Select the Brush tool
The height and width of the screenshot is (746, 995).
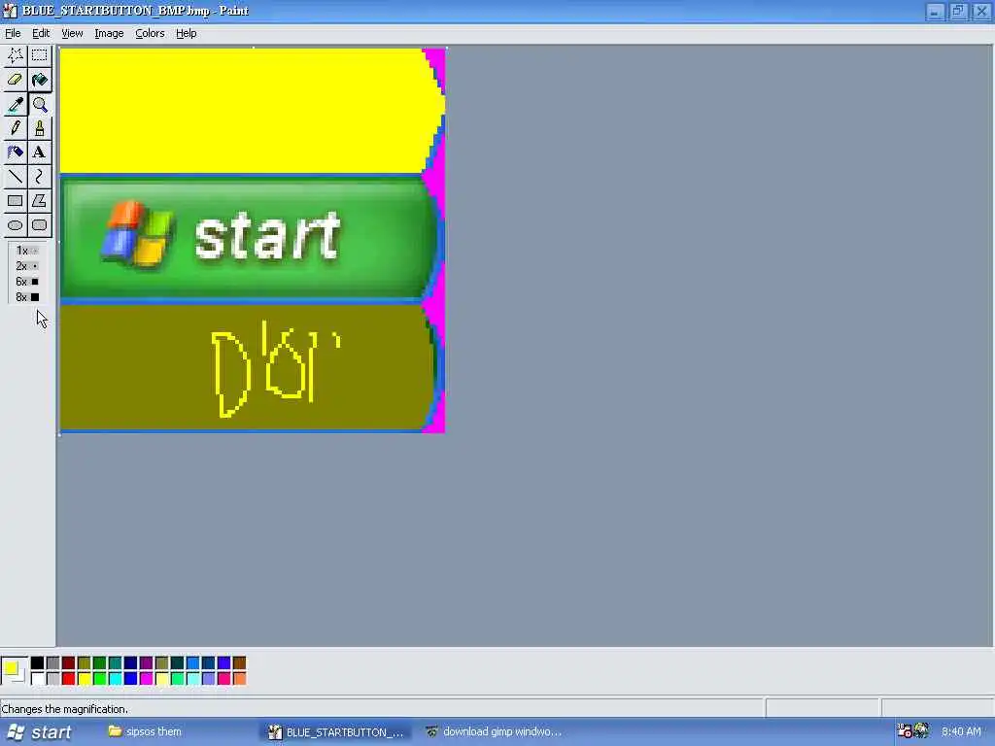[x=39, y=128]
